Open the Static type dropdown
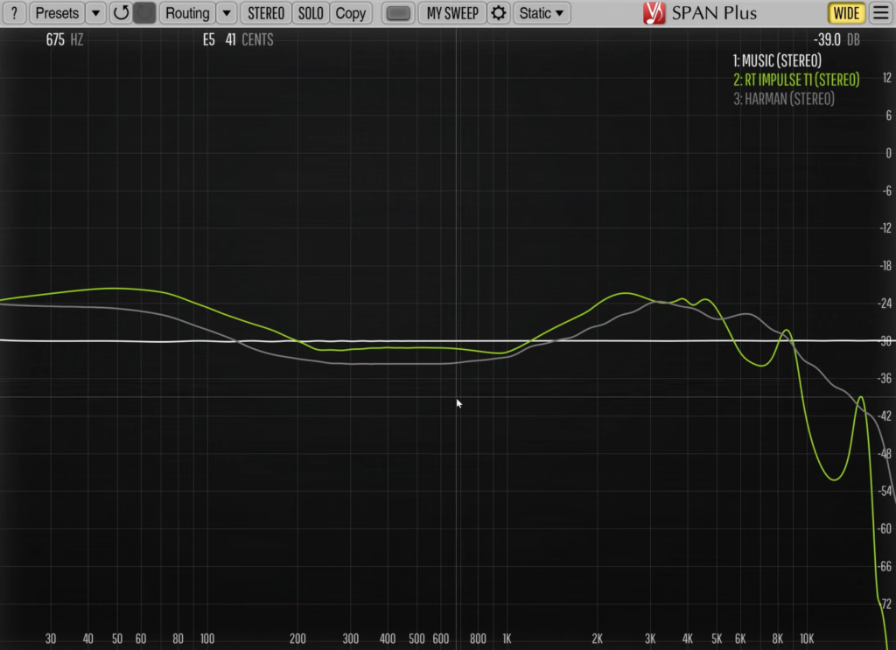The height and width of the screenshot is (650, 896). pyautogui.click(x=541, y=12)
